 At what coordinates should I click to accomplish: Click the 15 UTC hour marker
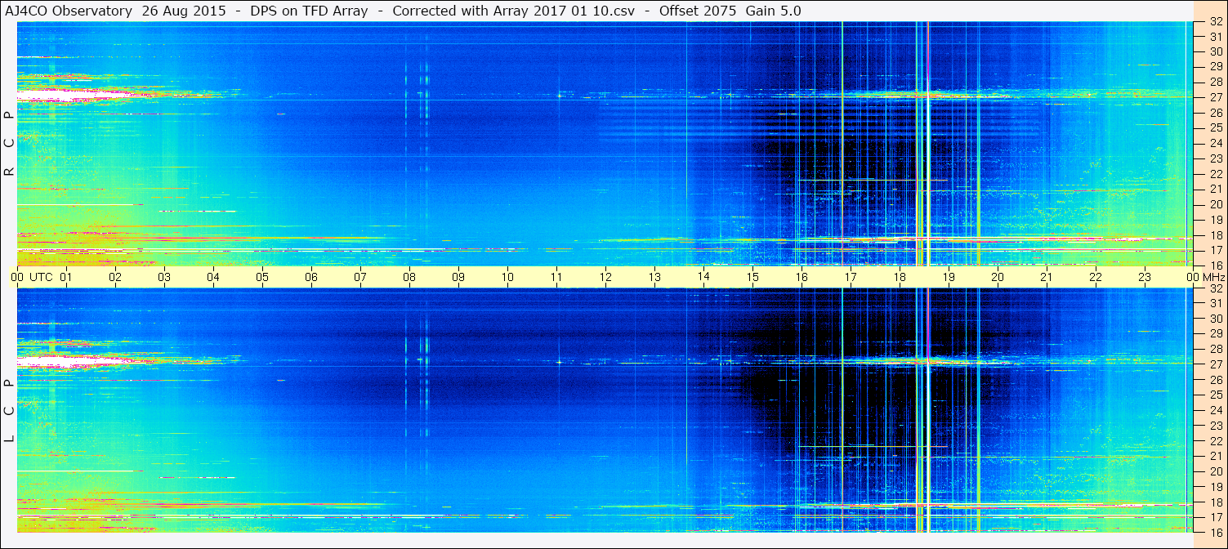pos(752,277)
